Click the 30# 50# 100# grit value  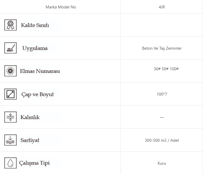pyautogui.click(x=166, y=69)
